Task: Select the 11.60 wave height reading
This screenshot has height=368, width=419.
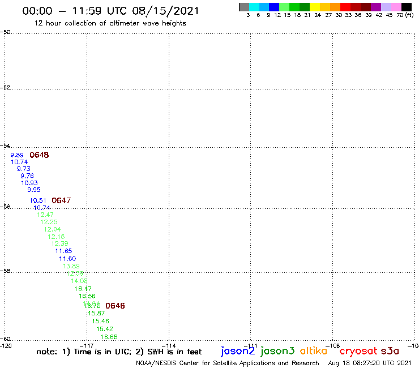Action: (x=67, y=258)
